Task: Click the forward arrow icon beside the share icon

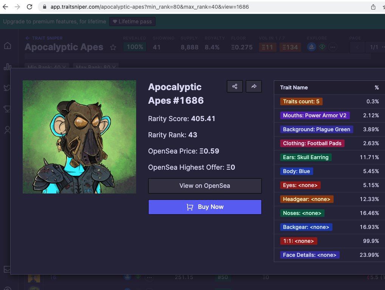Action: (253, 86)
